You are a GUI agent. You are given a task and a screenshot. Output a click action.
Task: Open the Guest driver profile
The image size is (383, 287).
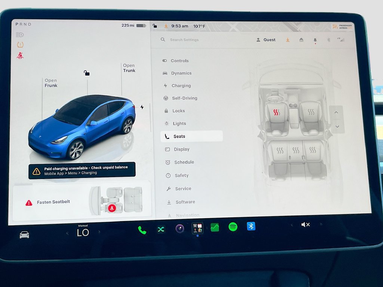pos(266,40)
